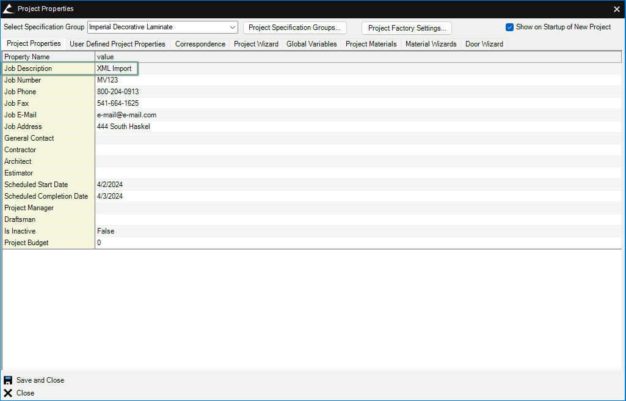Screen dimensions: 626x401
Task: Switch to the Door Wizard tab
Action: (x=484, y=44)
